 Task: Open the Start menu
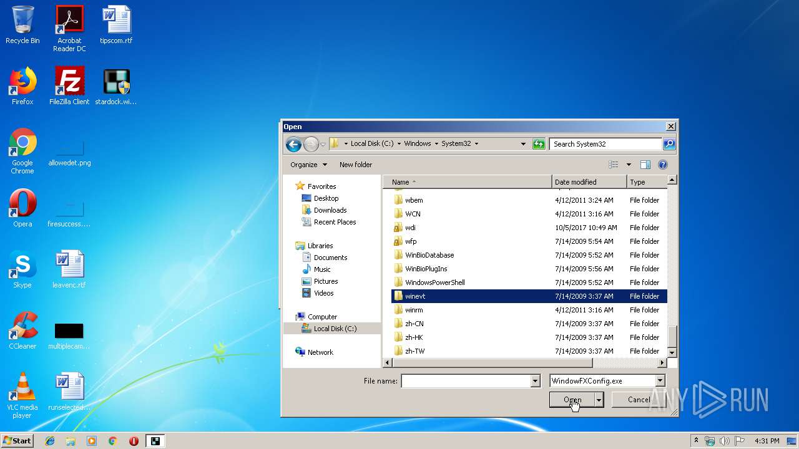coord(17,441)
